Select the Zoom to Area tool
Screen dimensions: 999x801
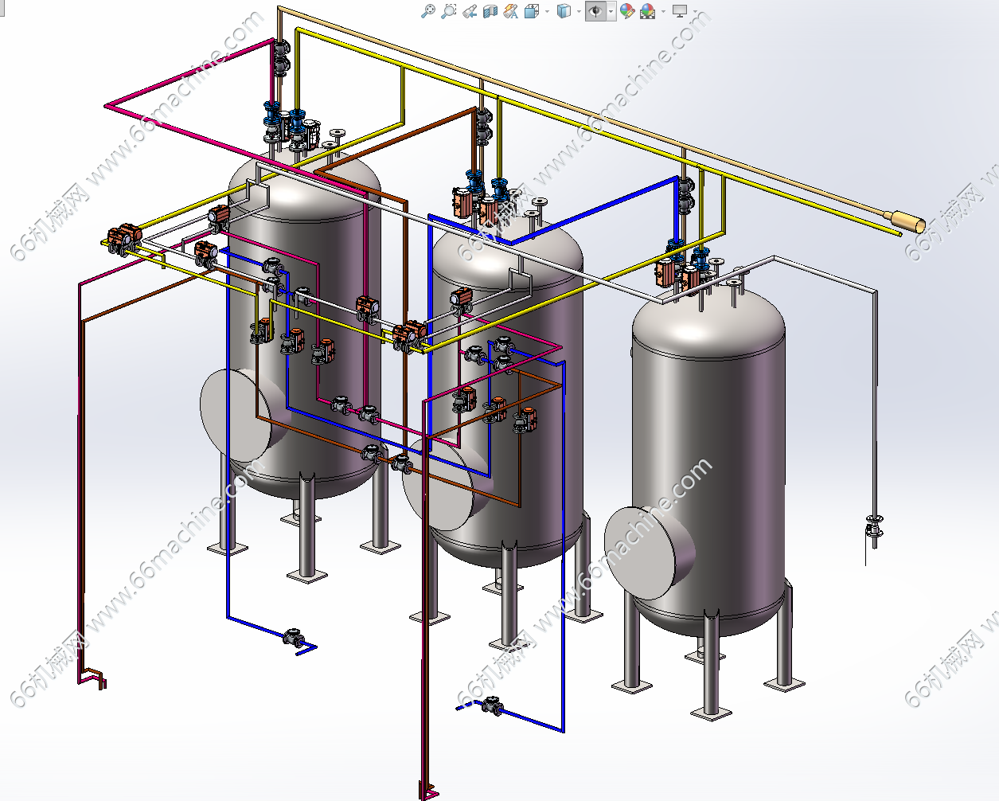tap(449, 11)
